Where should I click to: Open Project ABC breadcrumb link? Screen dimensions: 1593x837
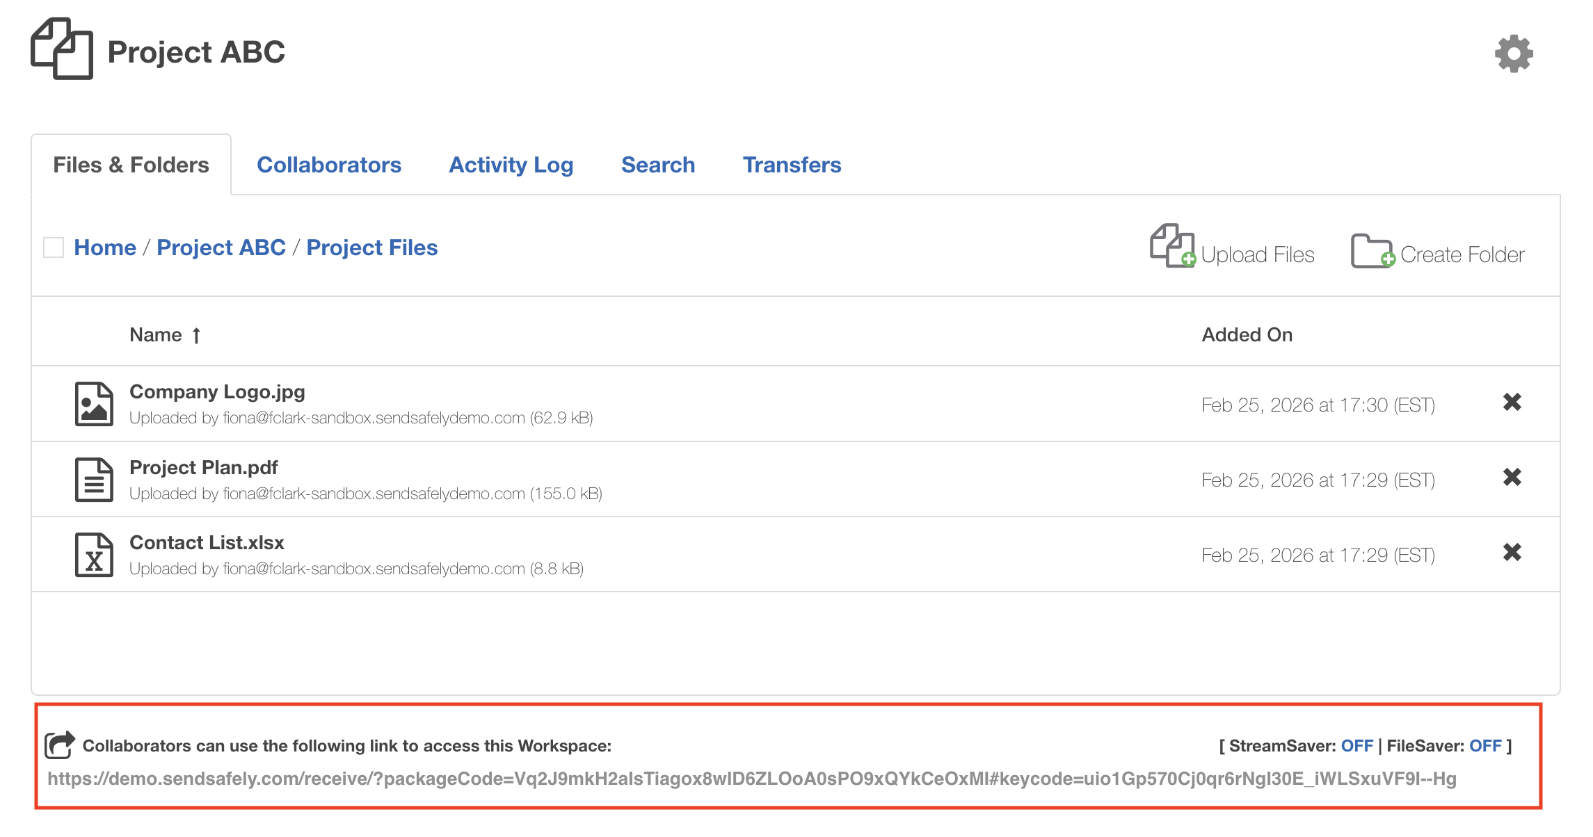click(221, 247)
